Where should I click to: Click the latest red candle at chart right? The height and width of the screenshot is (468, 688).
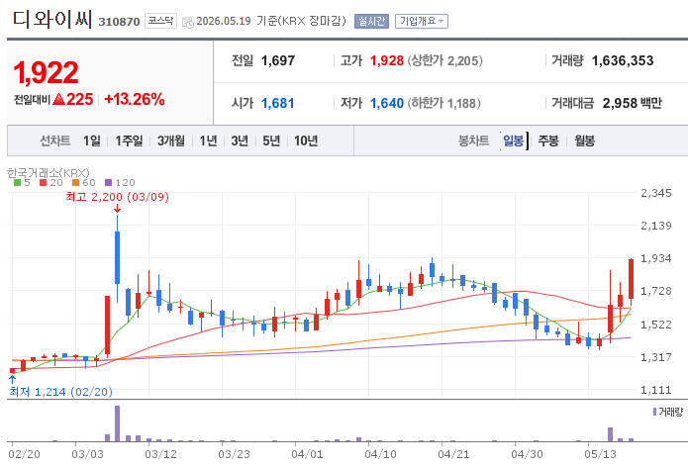coord(631,279)
